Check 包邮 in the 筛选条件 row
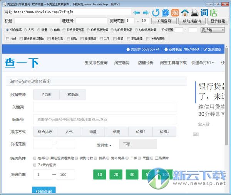The width and height of the screenshot is (231, 195). pos(35,158)
